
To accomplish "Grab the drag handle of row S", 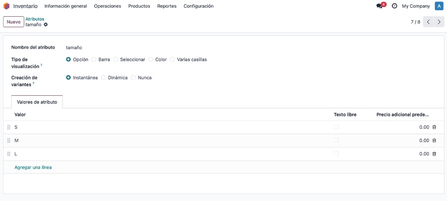I will point(9,127).
